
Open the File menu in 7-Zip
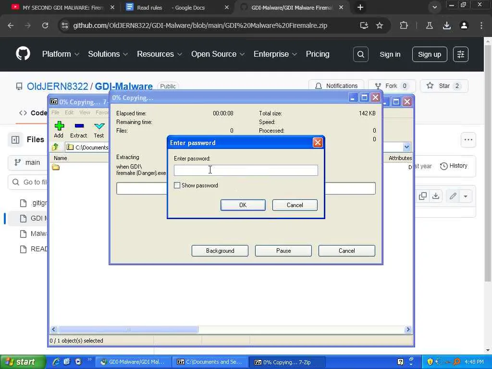pyautogui.click(x=55, y=112)
